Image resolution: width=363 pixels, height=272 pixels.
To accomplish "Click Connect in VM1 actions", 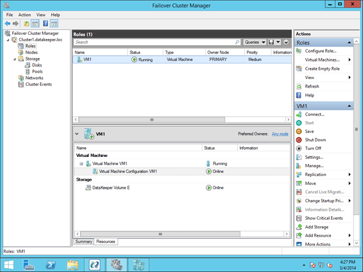I will click(315, 114).
